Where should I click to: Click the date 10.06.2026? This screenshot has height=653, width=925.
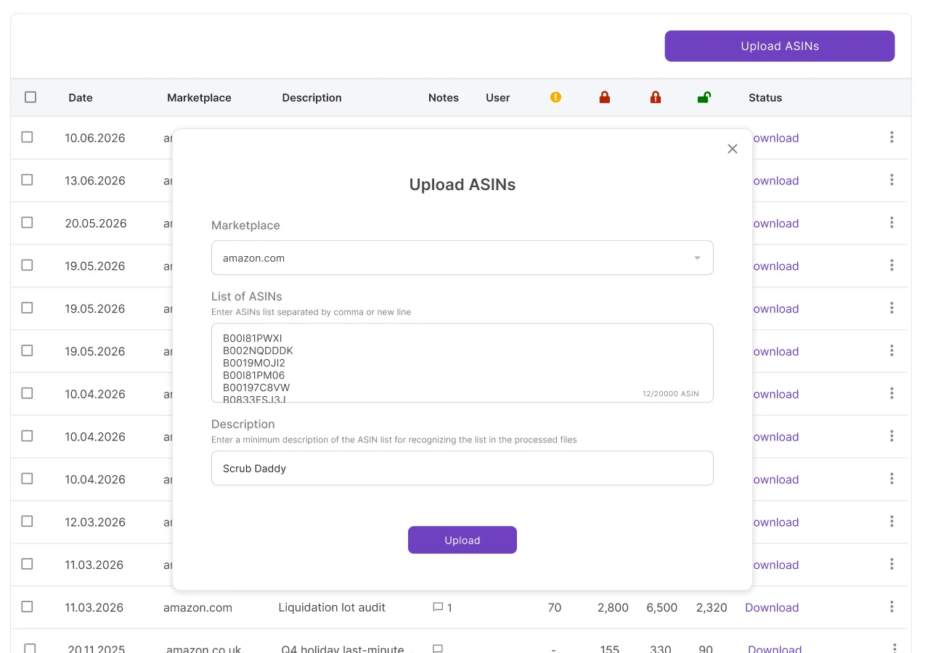[95, 138]
